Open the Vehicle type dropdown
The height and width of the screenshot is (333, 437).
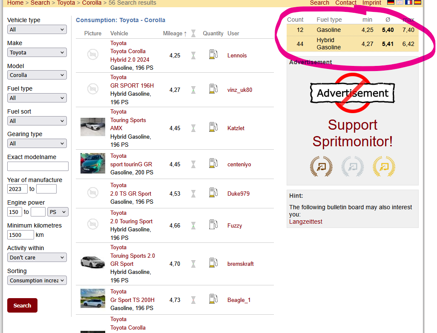tap(37, 29)
